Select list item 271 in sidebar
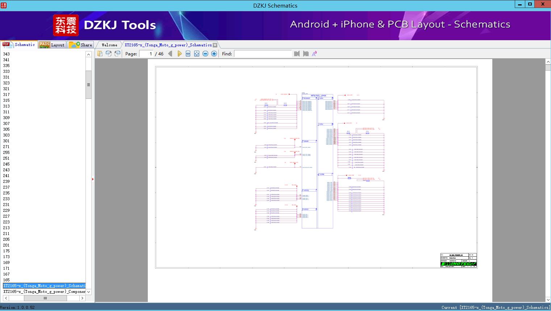 7,147
